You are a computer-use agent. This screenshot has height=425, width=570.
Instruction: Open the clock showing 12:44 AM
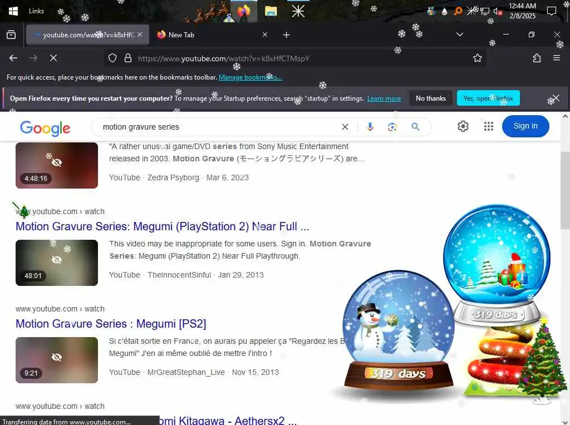522,11
